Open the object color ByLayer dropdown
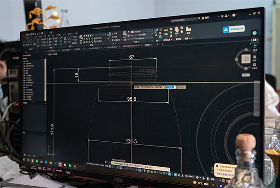The height and width of the screenshot is (188, 280). pyautogui.click(x=142, y=31)
